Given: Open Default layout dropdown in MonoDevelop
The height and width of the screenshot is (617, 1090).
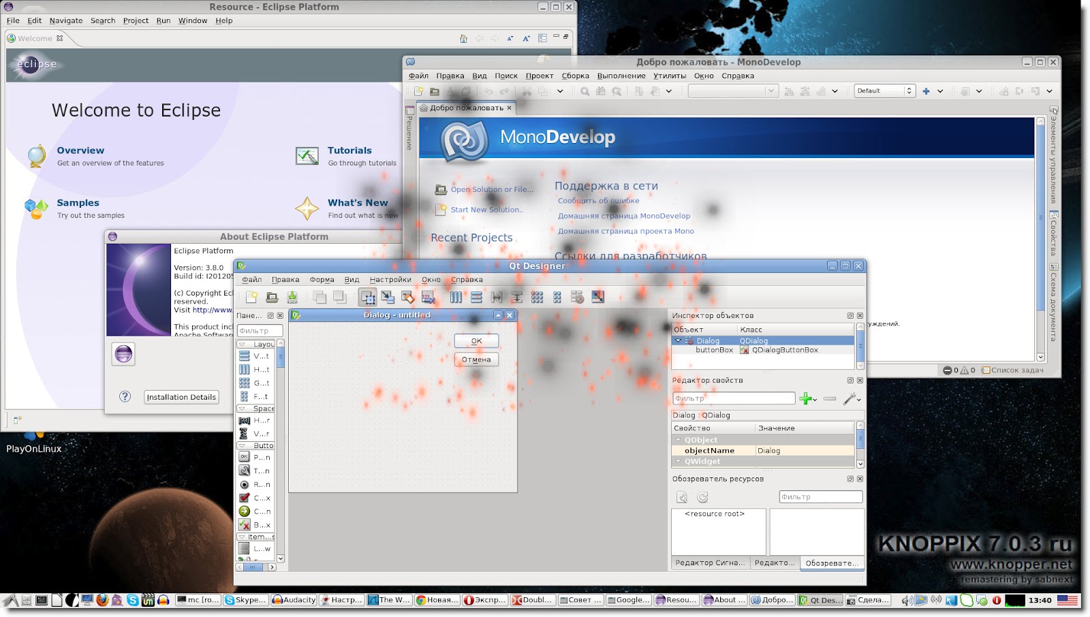Looking at the screenshot, I should 884,91.
